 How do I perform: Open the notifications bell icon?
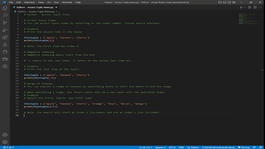coord(260,147)
